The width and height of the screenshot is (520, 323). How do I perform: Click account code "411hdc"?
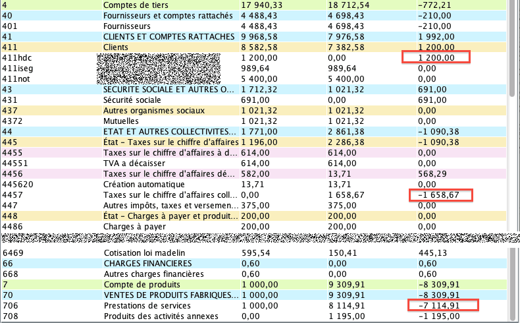point(17,58)
